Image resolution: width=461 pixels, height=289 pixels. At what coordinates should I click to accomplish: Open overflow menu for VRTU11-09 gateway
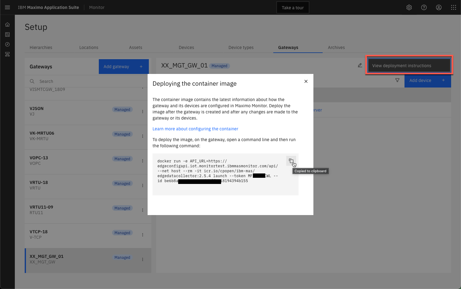(x=143, y=210)
